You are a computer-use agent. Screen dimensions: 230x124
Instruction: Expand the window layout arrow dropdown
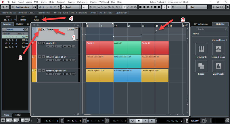click(x=224, y=7)
